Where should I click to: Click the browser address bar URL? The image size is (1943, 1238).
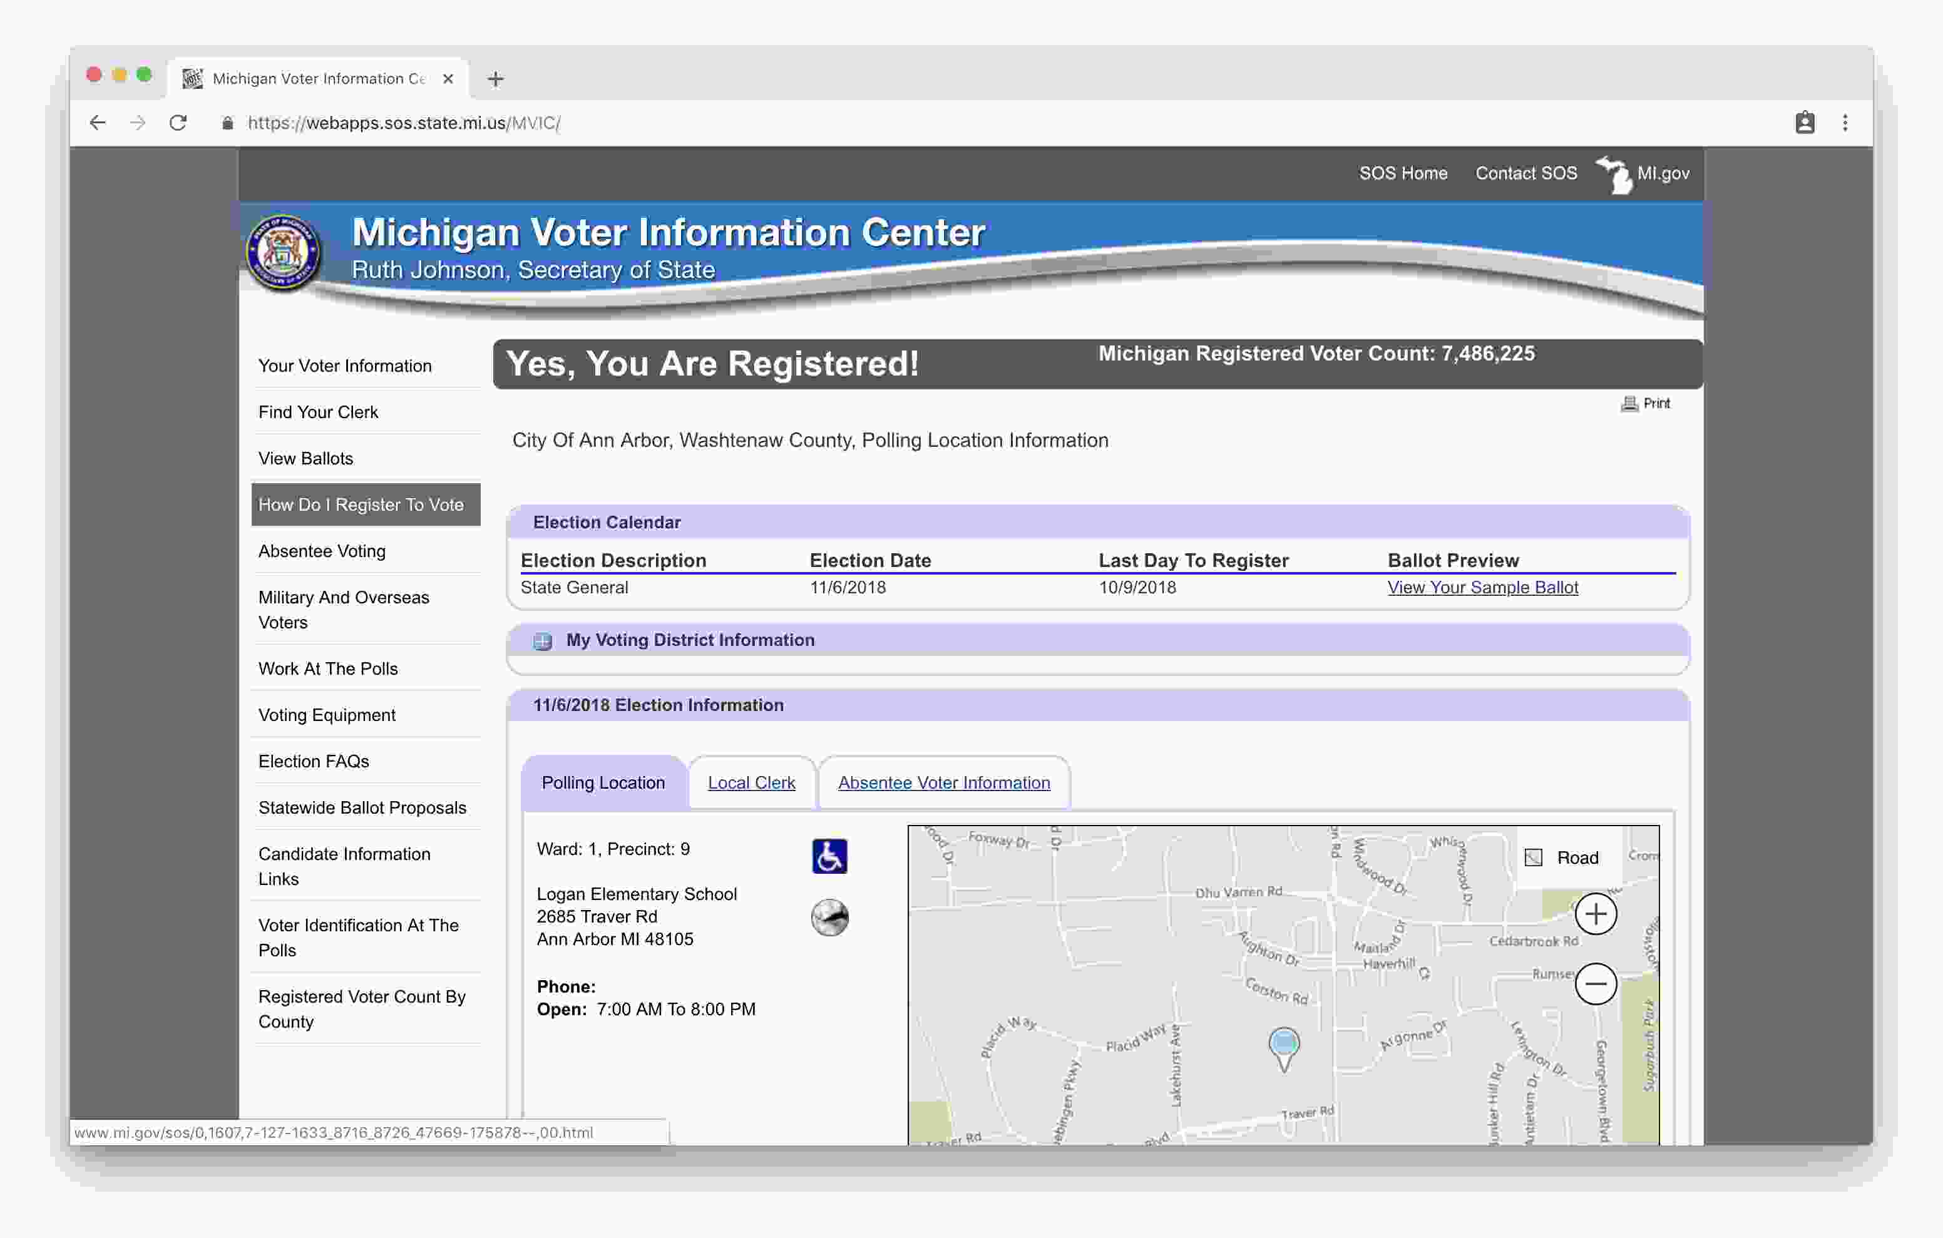[404, 123]
